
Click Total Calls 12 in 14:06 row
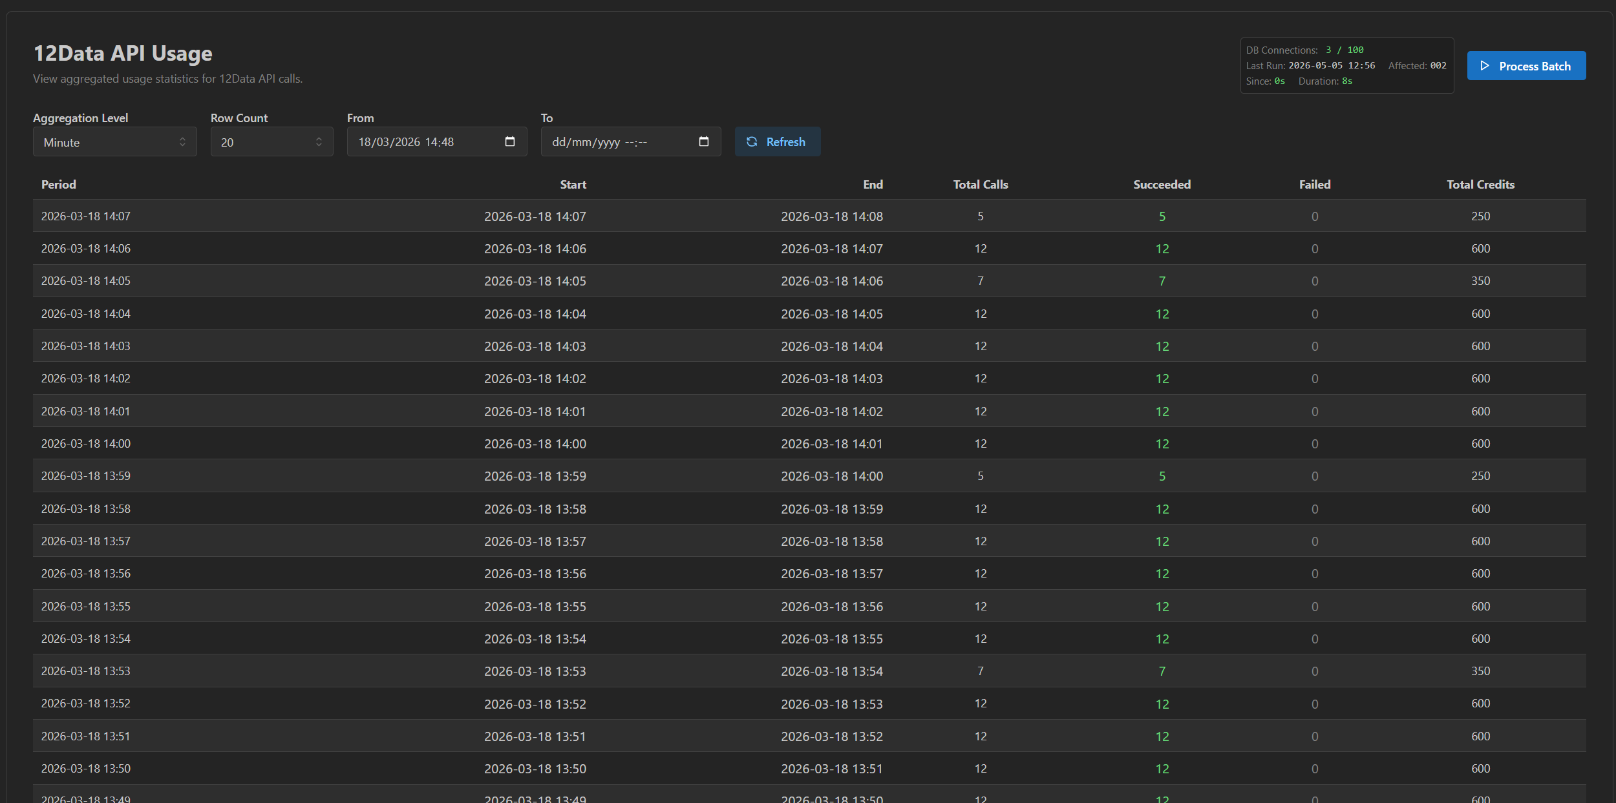[981, 249]
